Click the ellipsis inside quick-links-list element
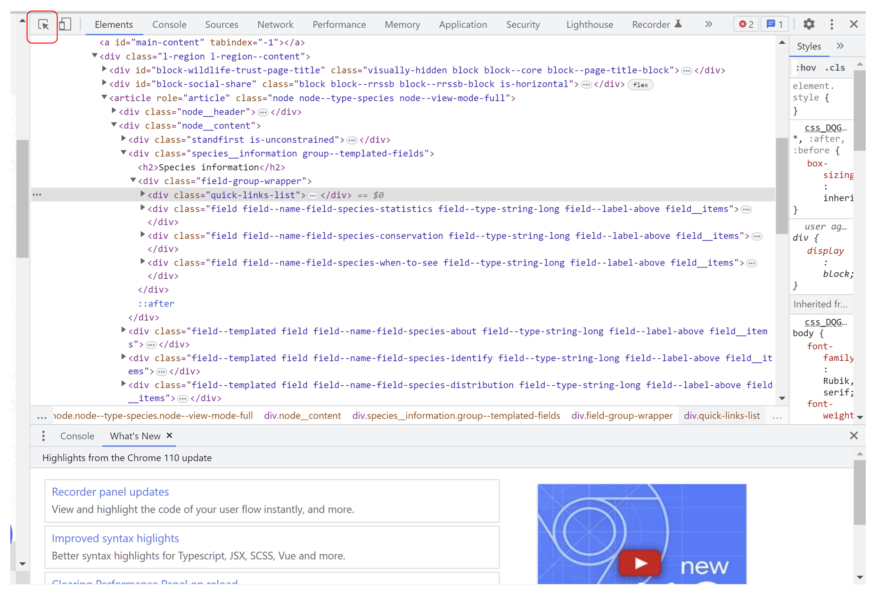 [313, 196]
